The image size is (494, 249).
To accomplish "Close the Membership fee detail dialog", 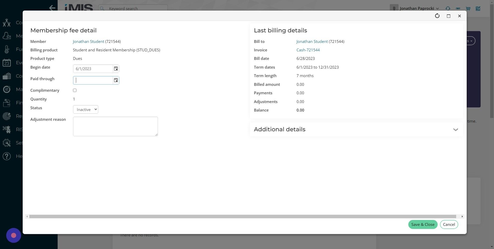I will click(x=460, y=16).
